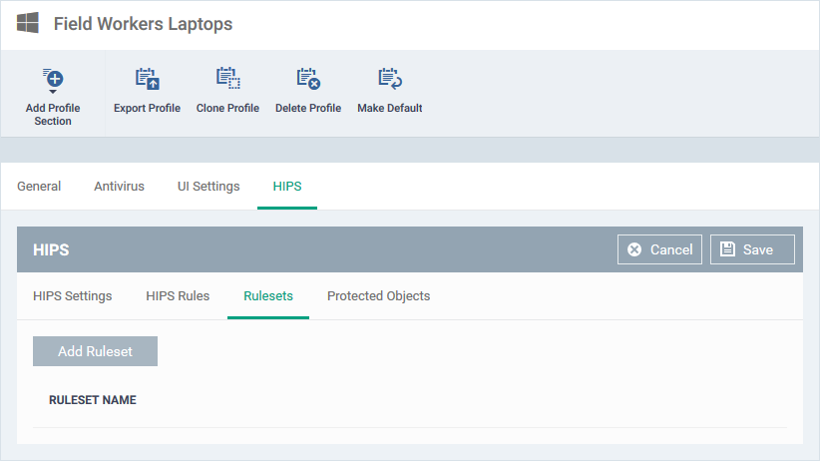Click the Windows logo beside profile name

pos(28,23)
